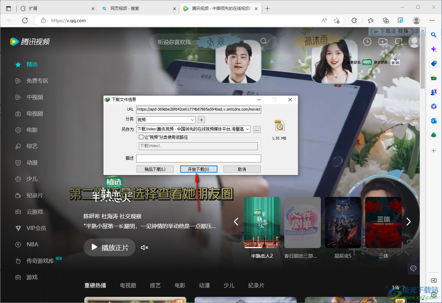442x303 pixels.
Task: Click the 描述 description field
Action: tap(199, 158)
